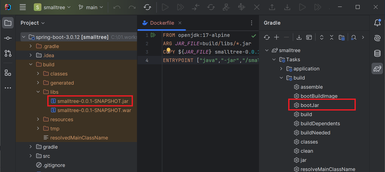Screen dimensions: 385x172
Task: Click Execute Gradle Task icon
Action: (x=309, y=37)
